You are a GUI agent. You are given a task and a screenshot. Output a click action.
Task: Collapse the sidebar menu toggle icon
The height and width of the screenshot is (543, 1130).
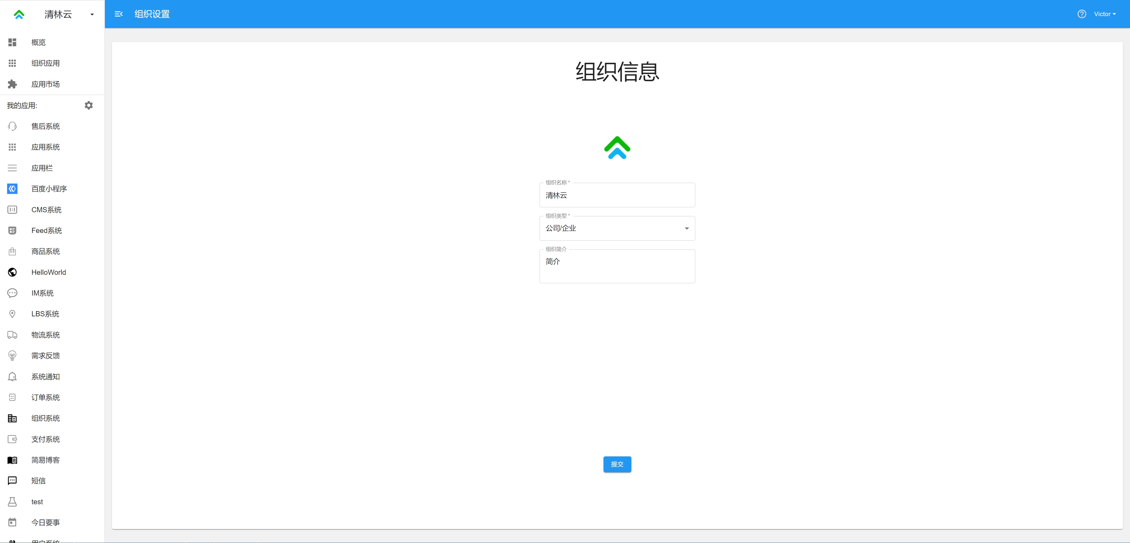tap(119, 14)
